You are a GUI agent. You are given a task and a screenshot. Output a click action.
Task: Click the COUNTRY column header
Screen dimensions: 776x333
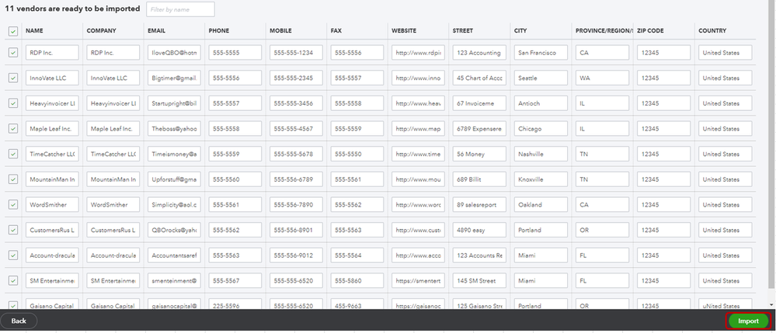712,31
